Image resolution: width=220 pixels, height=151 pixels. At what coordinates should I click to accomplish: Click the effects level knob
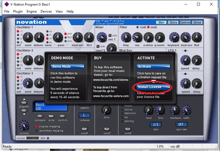[149, 110]
